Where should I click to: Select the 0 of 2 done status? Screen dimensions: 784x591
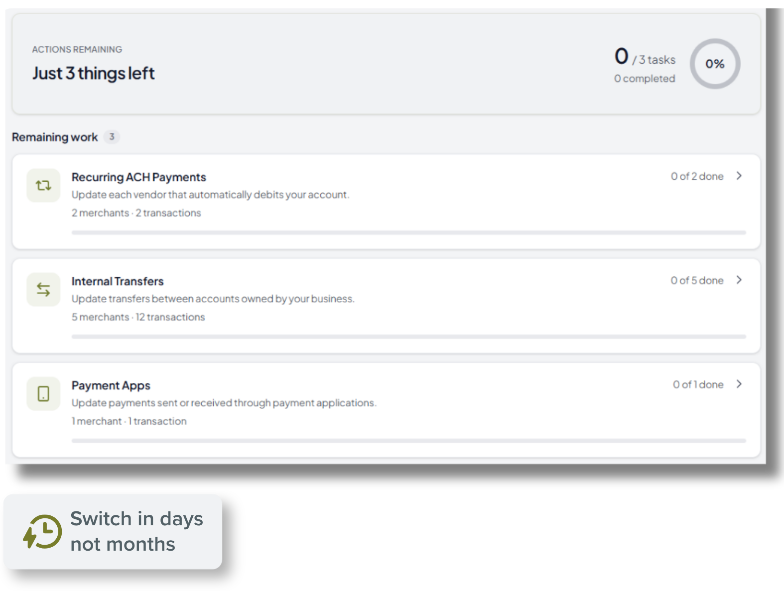coord(697,176)
